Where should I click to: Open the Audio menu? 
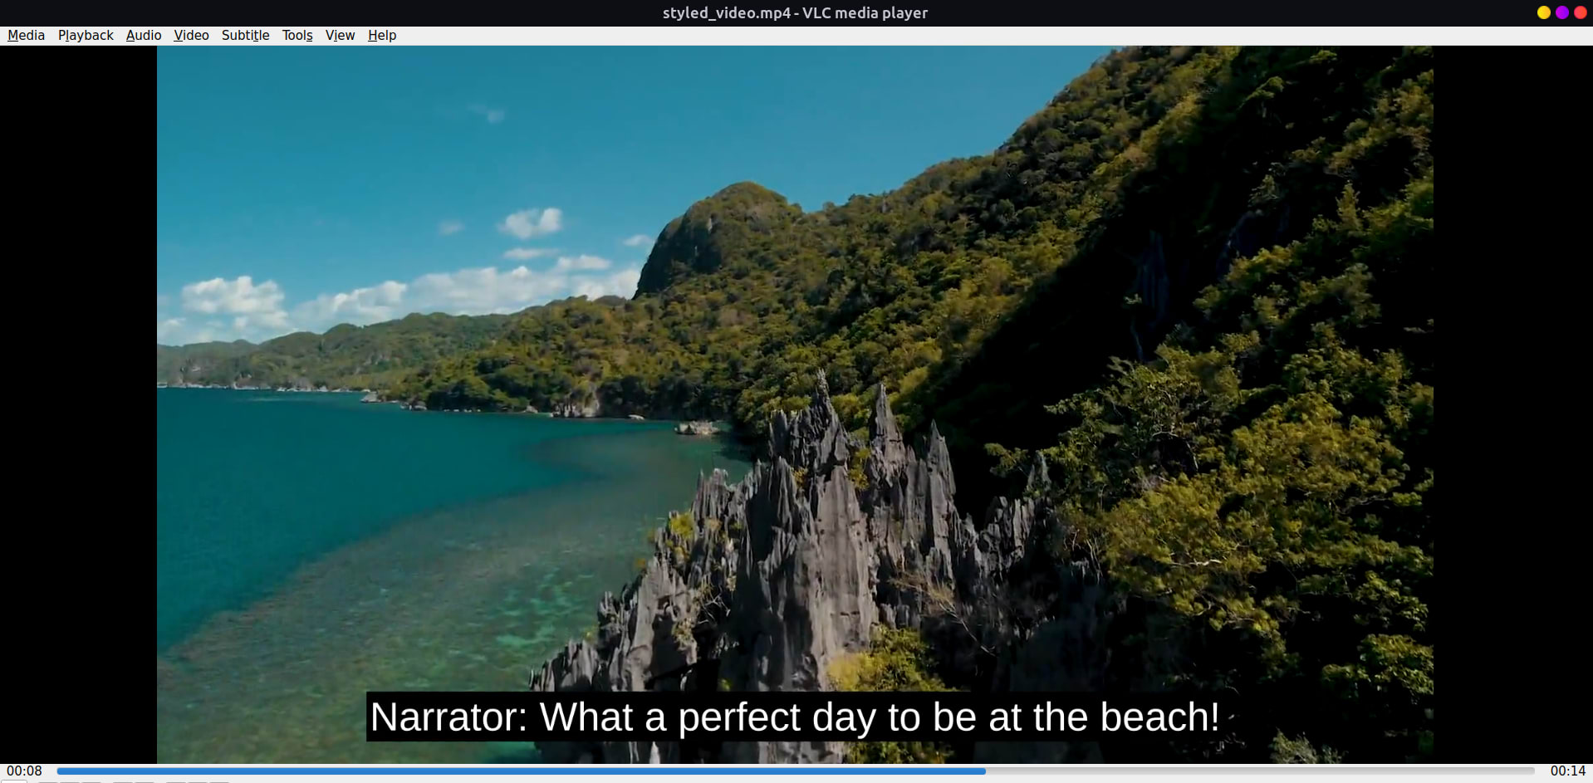144,35
